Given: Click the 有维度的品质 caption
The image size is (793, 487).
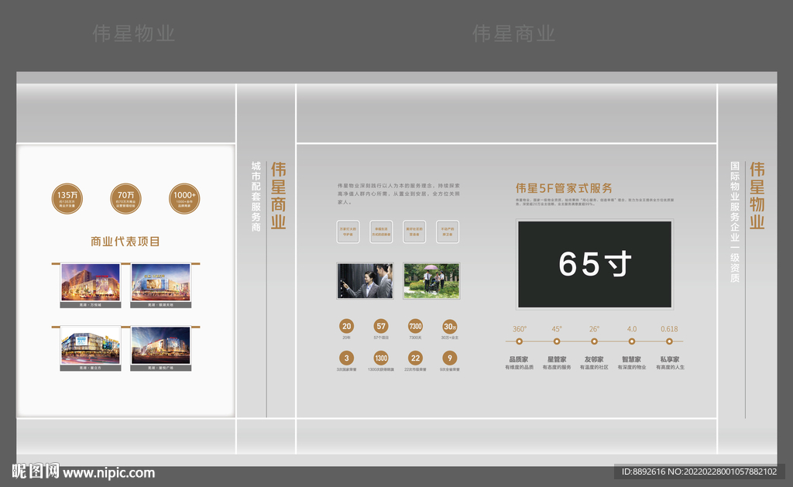Looking at the screenshot, I should coord(519,367).
